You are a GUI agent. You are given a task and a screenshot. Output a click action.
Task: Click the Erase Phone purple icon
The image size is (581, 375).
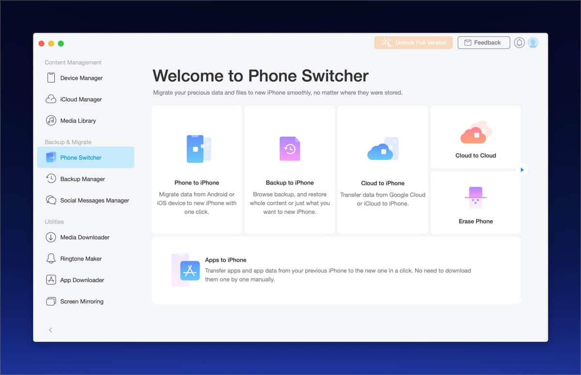475,197
